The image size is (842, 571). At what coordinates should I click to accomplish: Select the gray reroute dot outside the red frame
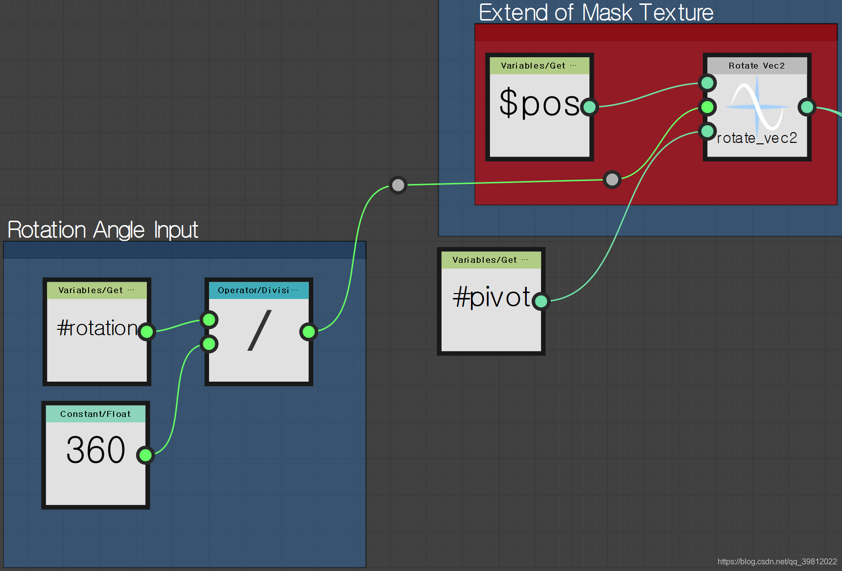(x=398, y=185)
